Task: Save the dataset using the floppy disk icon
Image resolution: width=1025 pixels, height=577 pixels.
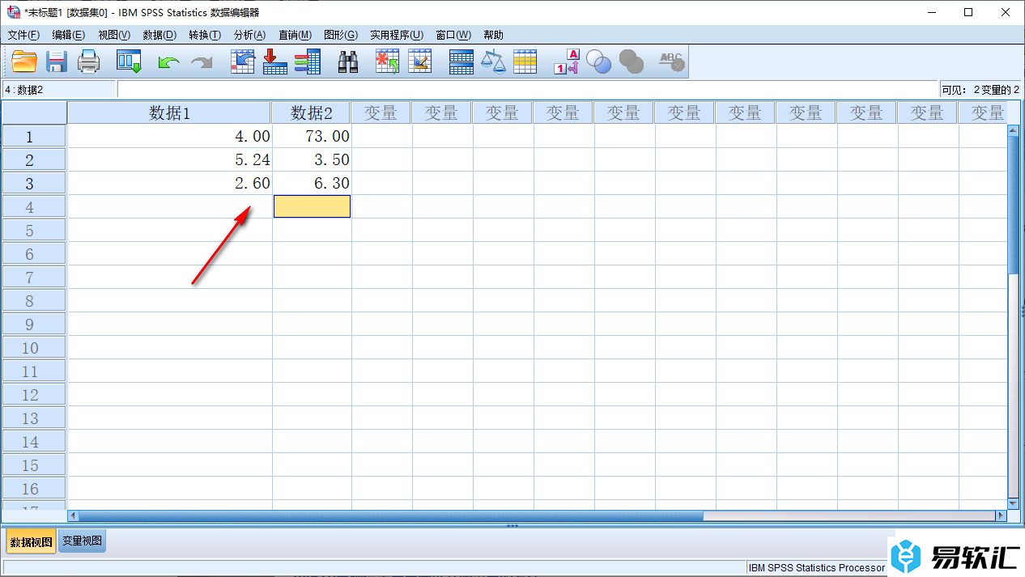Action: pyautogui.click(x=56, y=62)
